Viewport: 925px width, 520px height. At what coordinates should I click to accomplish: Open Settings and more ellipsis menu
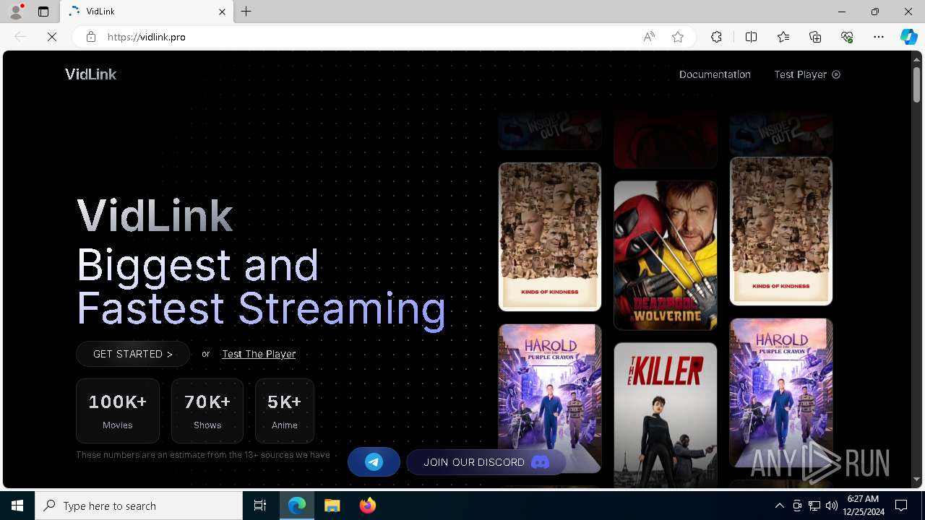(879, 37)
